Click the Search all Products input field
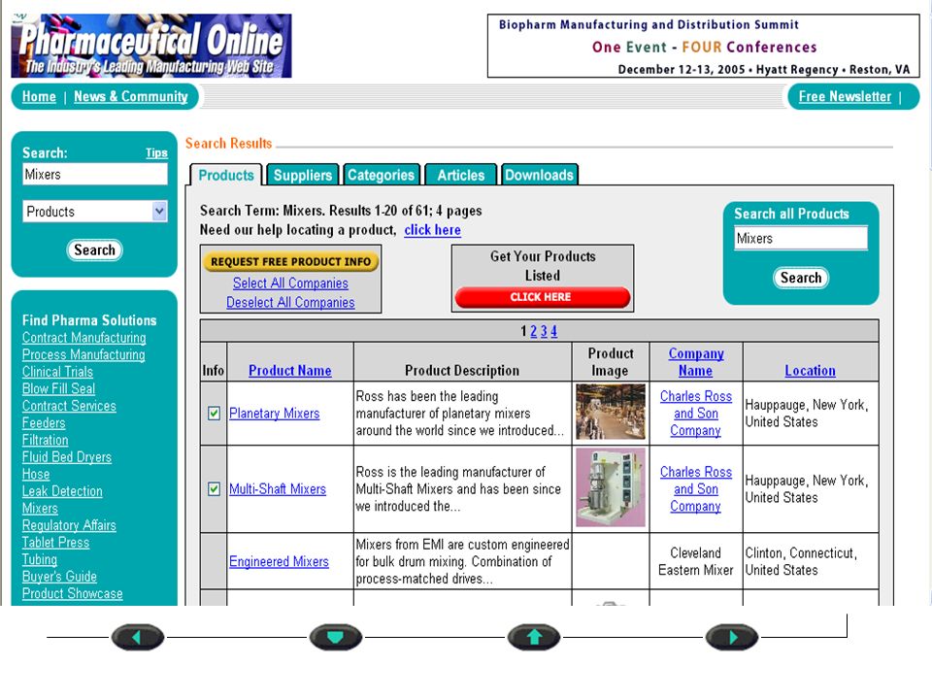Viewport: 932px width, 699px height. 801,239
